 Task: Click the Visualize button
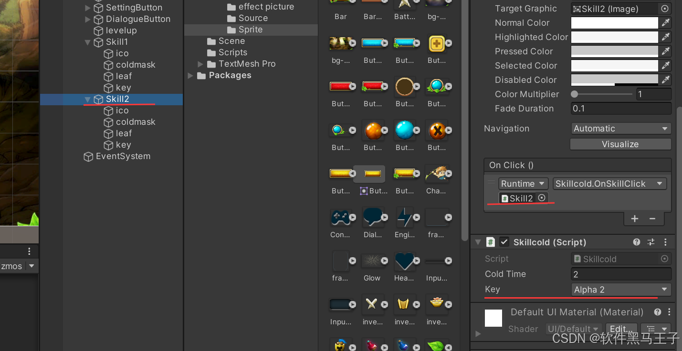(620, 144)
